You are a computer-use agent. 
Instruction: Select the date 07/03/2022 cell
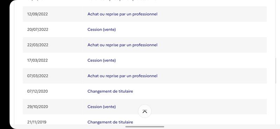[x=38, y=76]
